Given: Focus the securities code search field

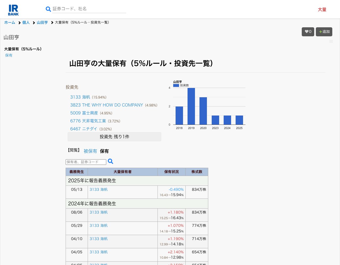Looking at the screenshot, I should [89, 9].
